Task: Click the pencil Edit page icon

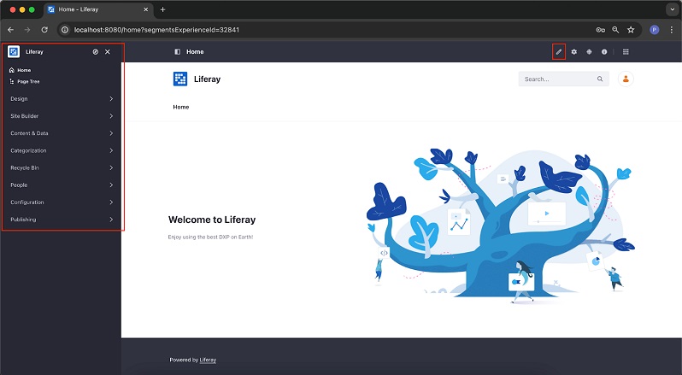Action: [559, 52]
